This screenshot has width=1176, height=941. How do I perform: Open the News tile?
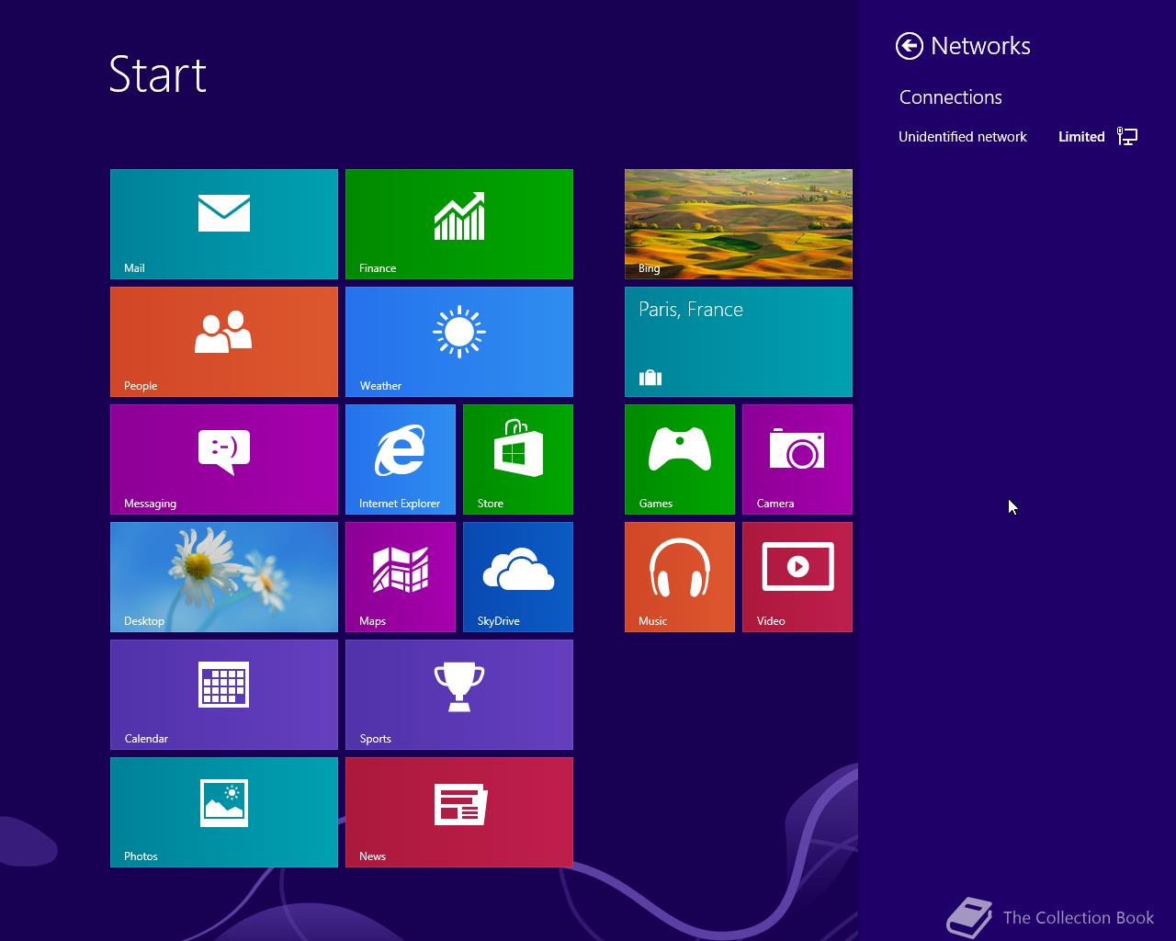[459, 812]
